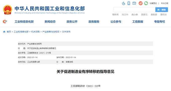
Task: Open the WeChat icon
Action: tap(146, 3)
